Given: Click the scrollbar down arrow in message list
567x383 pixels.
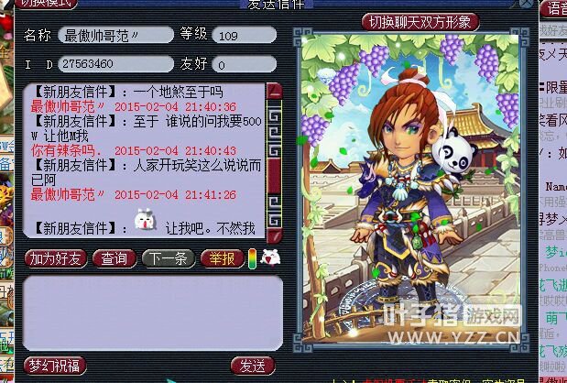Looking at the screenshot, I should tap(274, 235).
